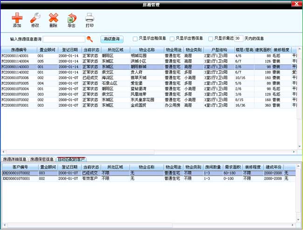
Task: Click the magnifier search icon
Action: (x=90, y=39)
